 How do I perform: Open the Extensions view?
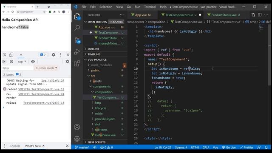tap(77, 63)
